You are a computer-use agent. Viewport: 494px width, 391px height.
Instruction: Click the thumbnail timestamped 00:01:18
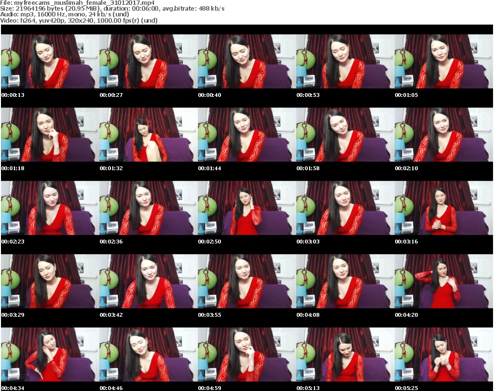[x=50, y=135]
